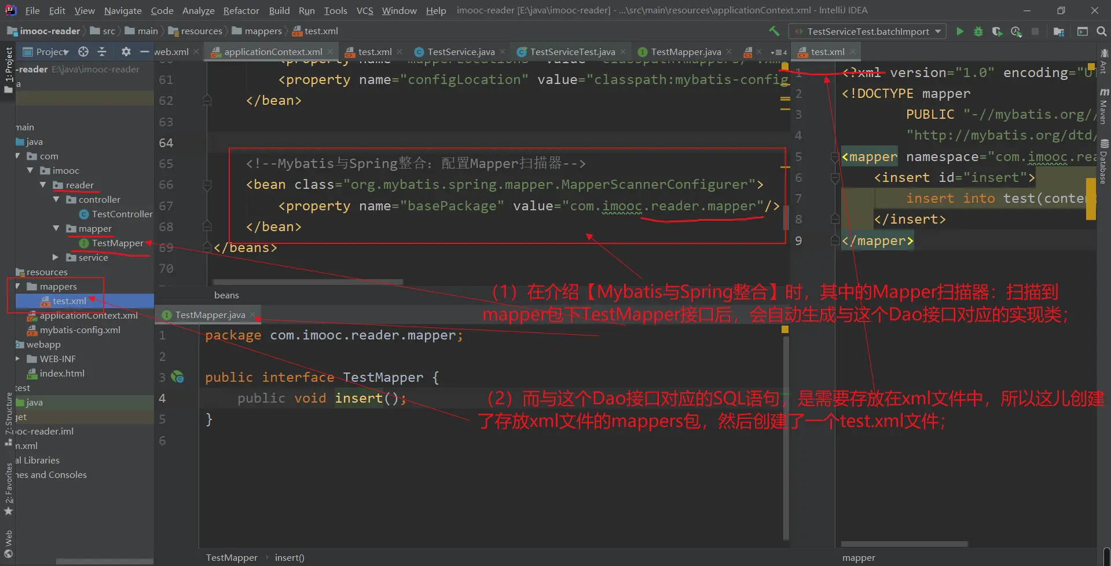Click locate-in-tree crosshair icon in Project panel
The image size is (1111, 566).
[83, 52]
